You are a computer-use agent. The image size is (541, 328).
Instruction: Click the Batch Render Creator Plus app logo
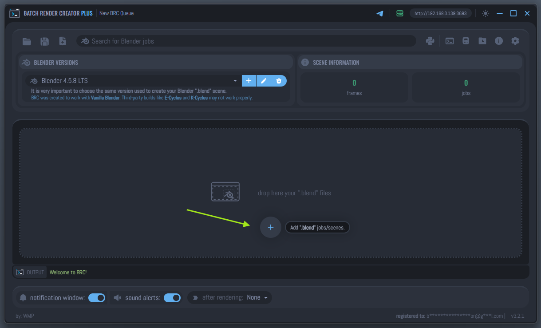pyautogui.click(x=15, y=13)
